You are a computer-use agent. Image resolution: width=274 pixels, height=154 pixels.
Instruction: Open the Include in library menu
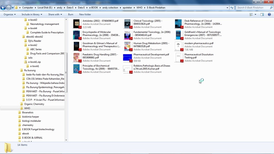[32, 14]
